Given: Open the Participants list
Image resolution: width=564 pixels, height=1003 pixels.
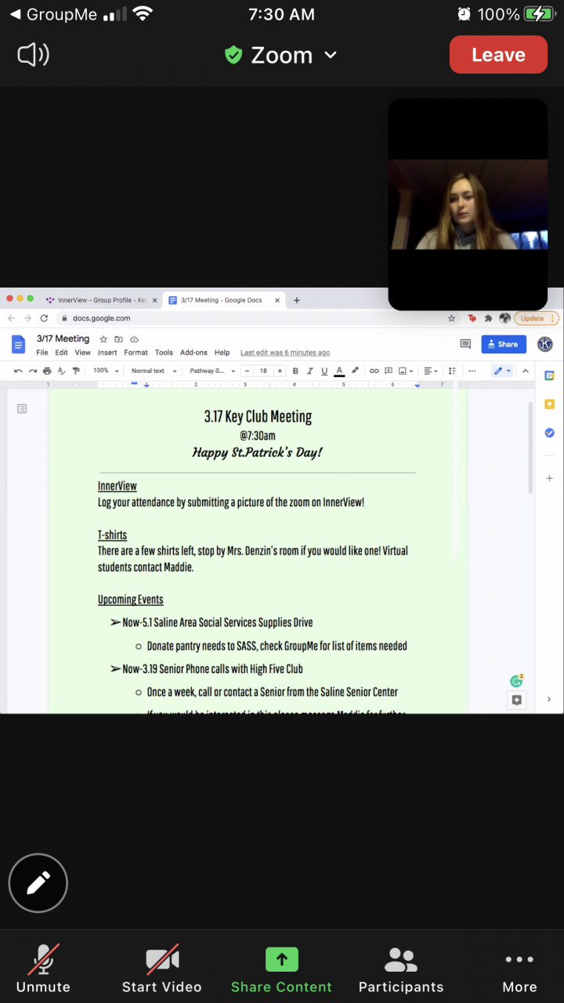Looking at the screenshot, I should pos(401,969).
